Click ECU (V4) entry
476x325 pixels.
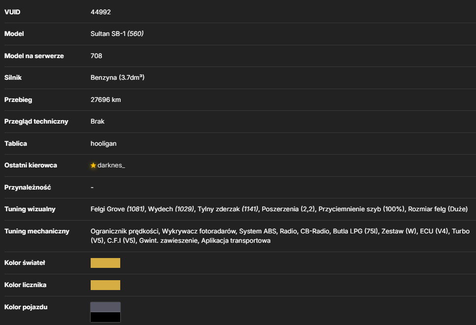[x=434, y=231]
